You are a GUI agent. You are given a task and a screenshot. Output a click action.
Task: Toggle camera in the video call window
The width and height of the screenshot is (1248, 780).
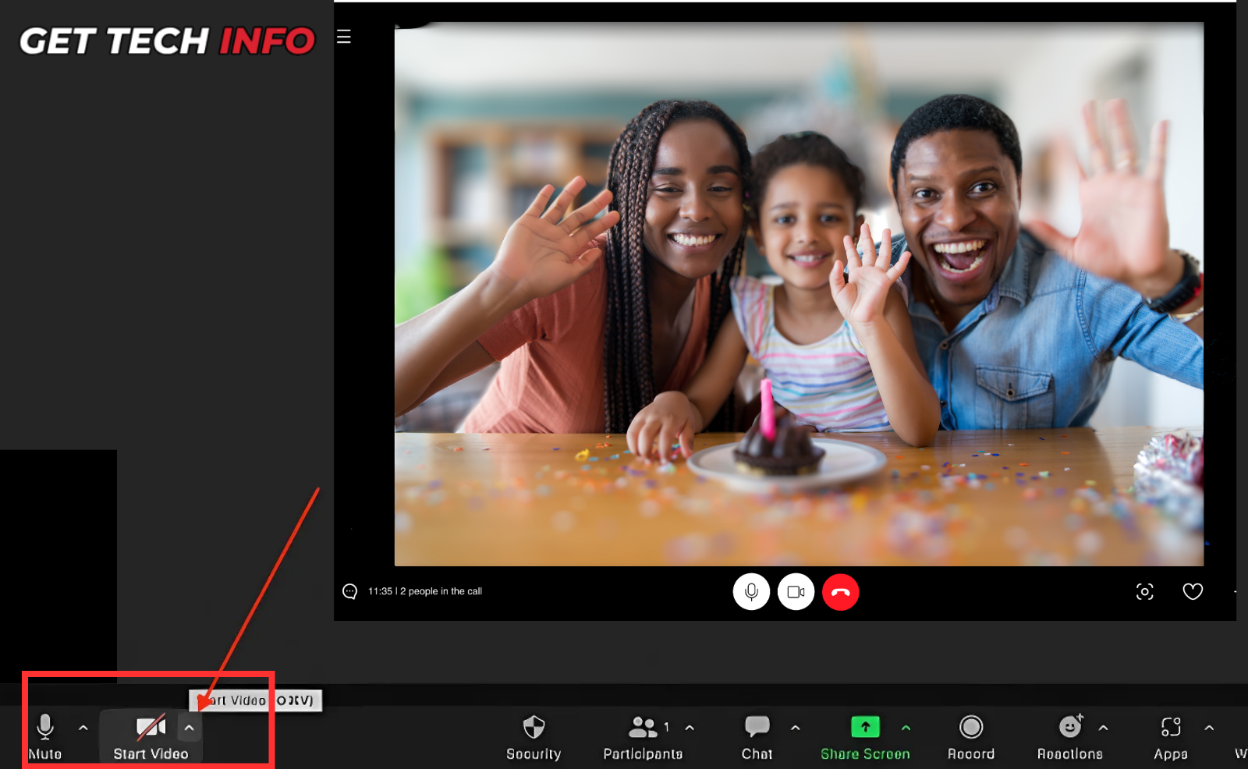click(796, 592)
